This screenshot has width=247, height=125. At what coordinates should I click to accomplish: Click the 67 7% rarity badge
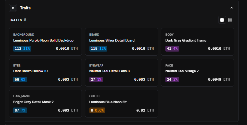pos(20,110)
